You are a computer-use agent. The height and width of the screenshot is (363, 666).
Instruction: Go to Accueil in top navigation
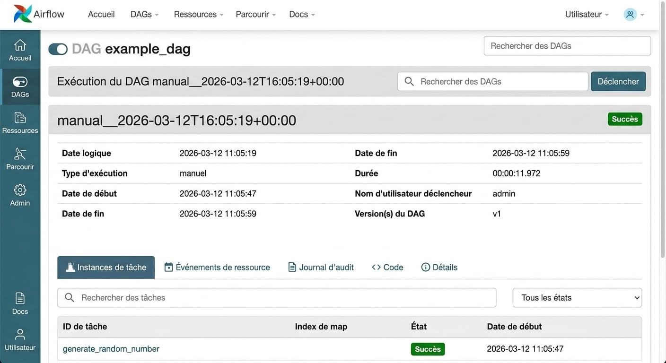[101, 14]
